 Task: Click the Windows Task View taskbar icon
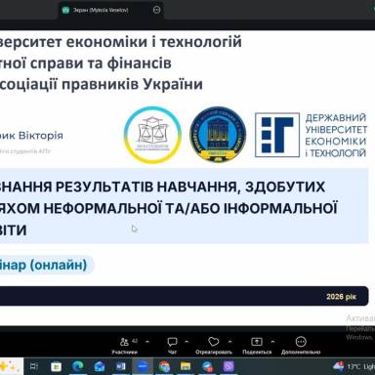click(x=34, y=367)
